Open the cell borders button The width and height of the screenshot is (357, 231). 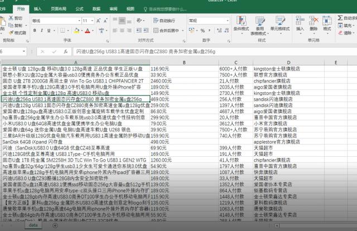62,31
